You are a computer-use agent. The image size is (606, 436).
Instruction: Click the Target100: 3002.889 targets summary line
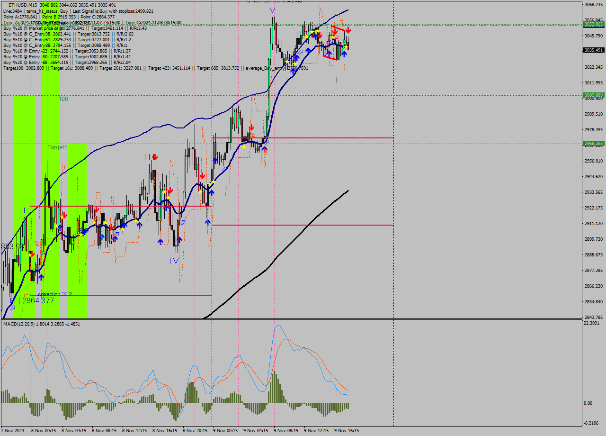tap(155, 68)
